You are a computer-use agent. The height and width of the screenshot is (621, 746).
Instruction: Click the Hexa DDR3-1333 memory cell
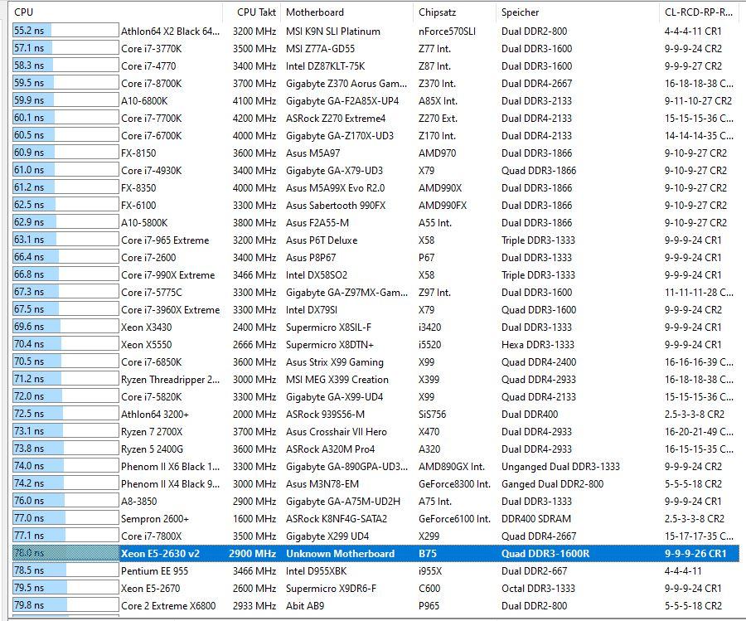538,345
